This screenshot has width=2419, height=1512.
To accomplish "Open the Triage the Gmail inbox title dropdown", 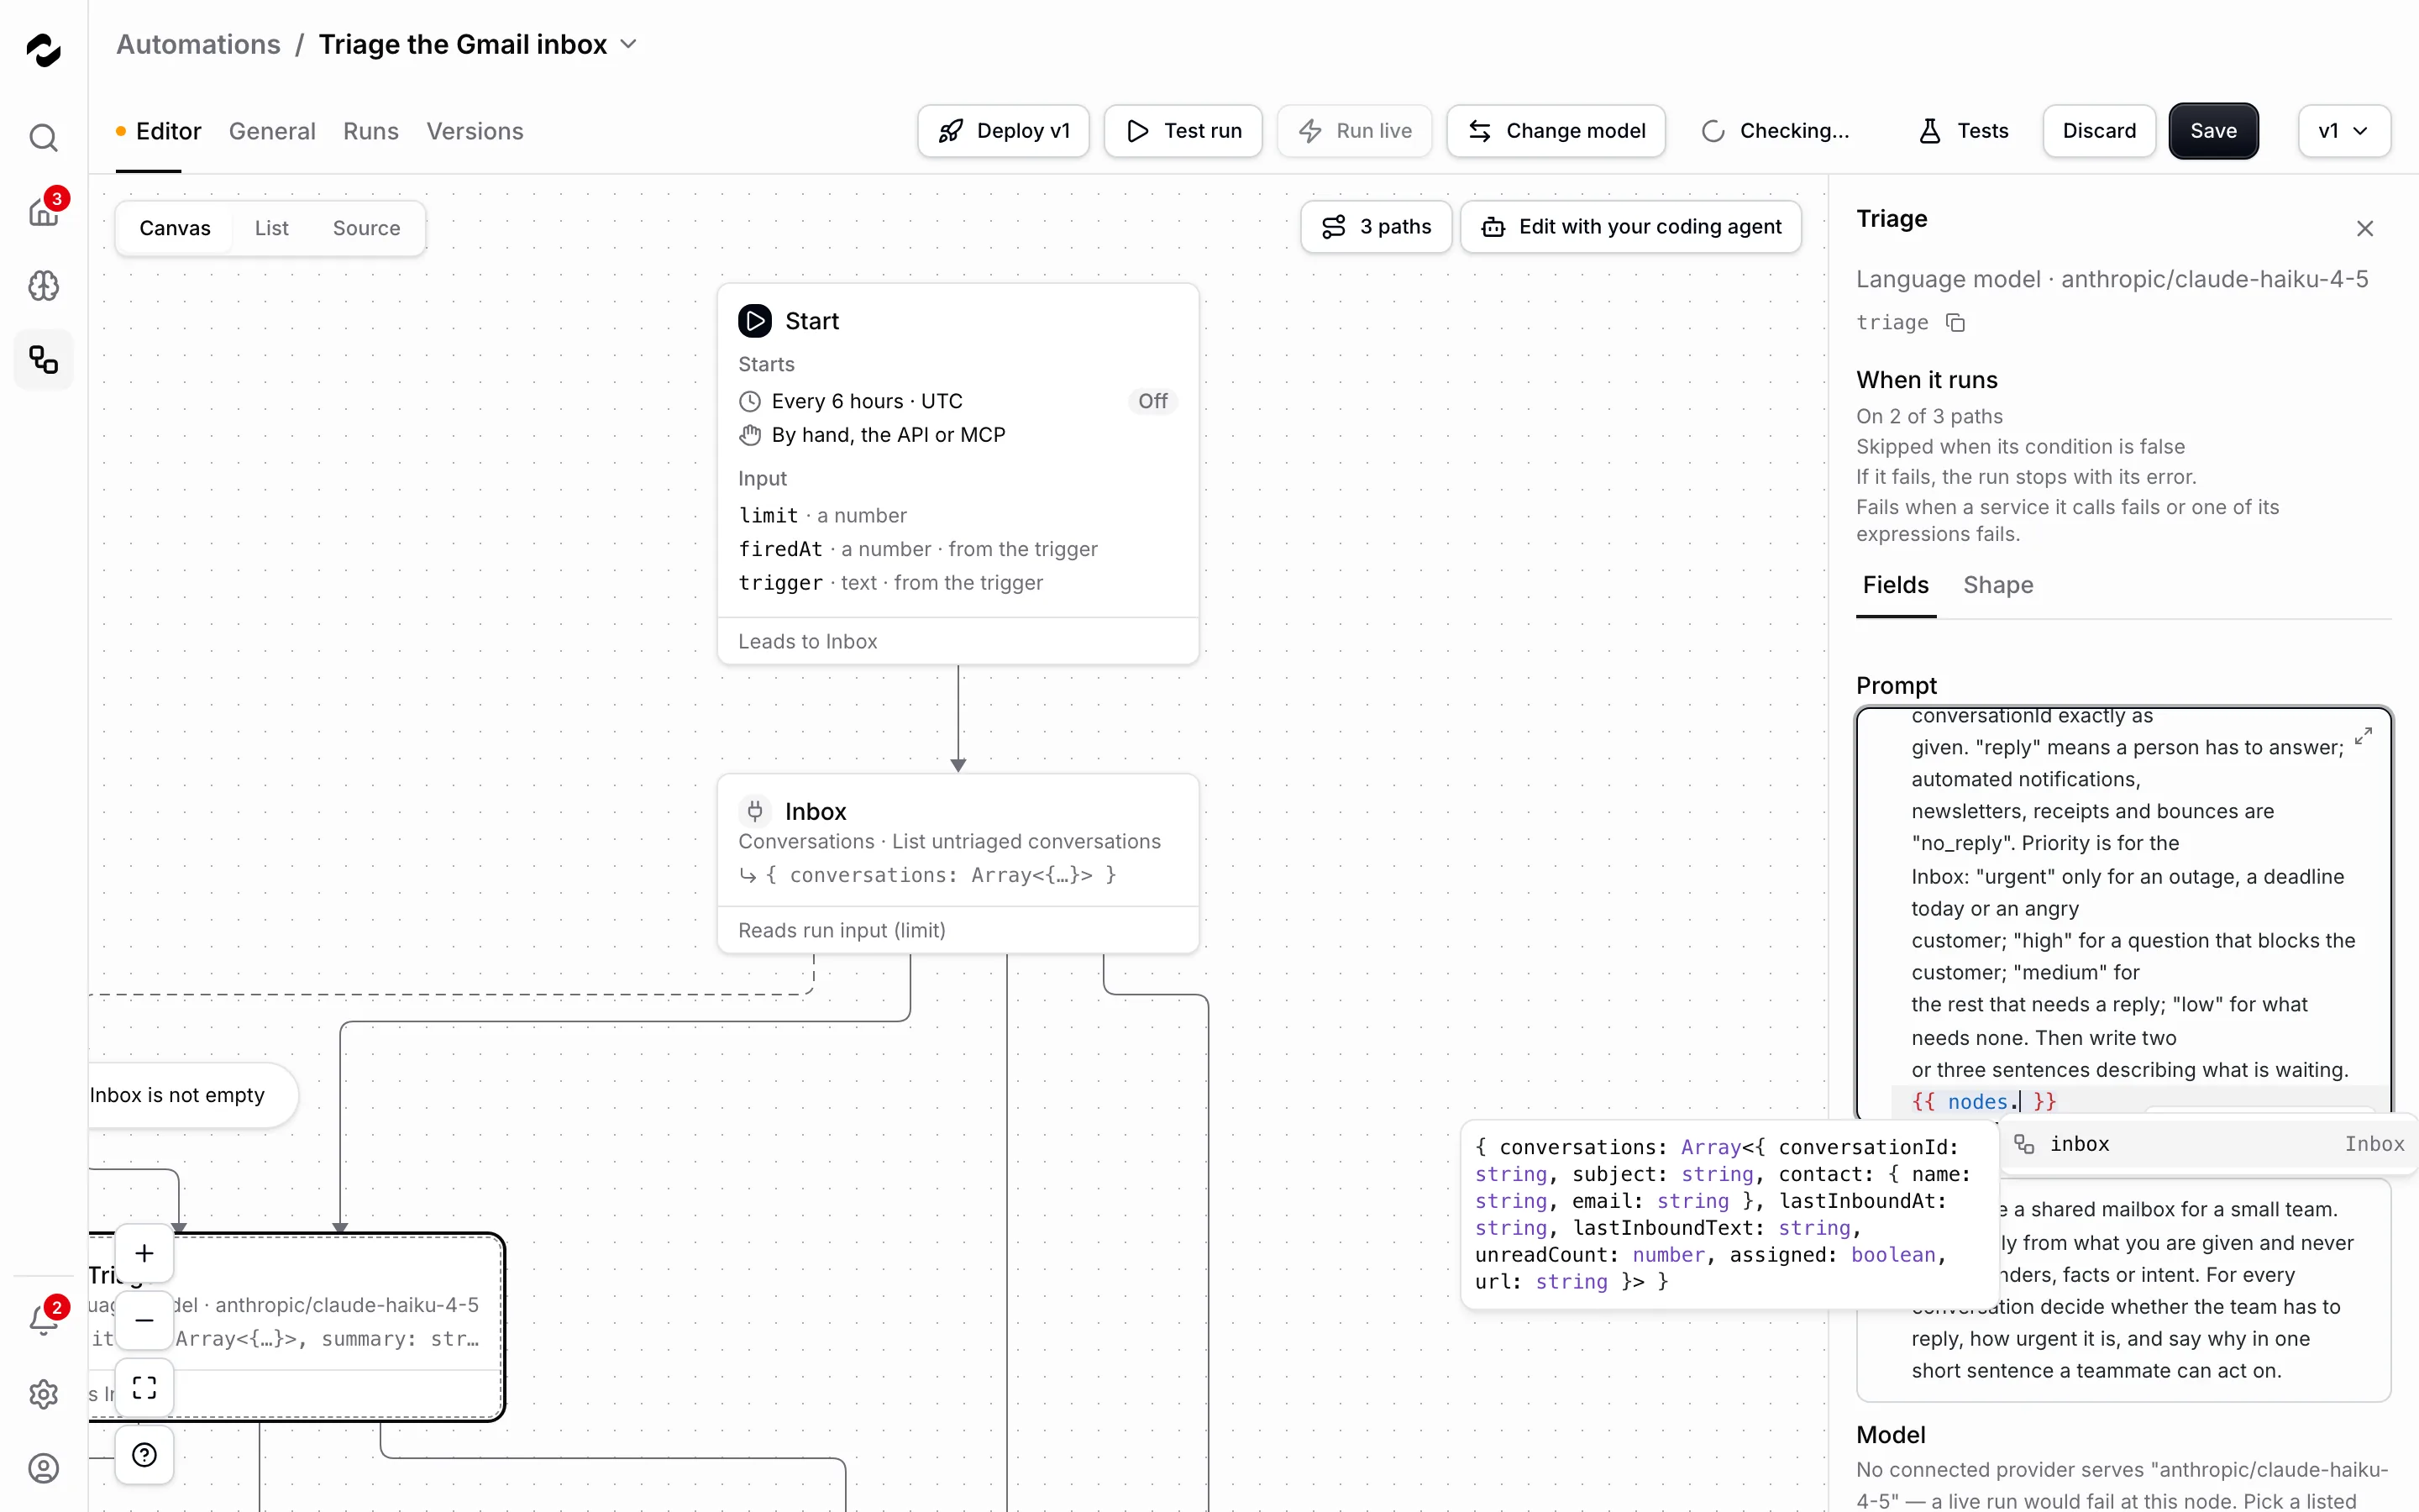I will 629,45.
